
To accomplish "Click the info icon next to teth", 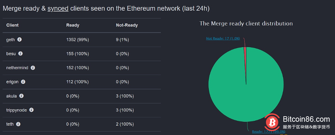I will [x=18, y=124].
